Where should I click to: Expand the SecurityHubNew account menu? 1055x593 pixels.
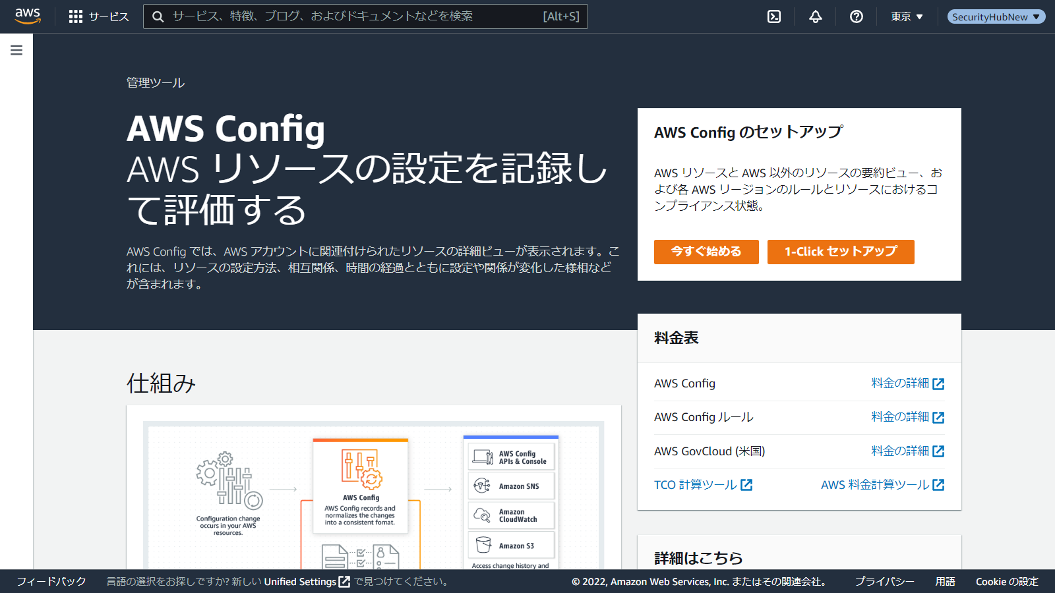[x=996, y=16]
